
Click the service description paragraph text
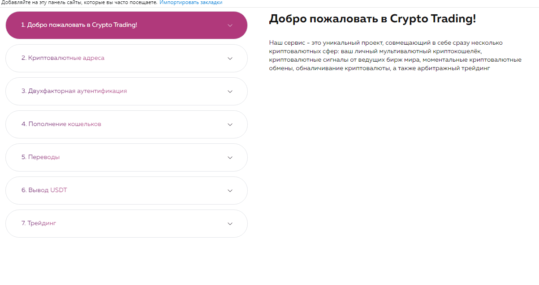tap(394, 55)
